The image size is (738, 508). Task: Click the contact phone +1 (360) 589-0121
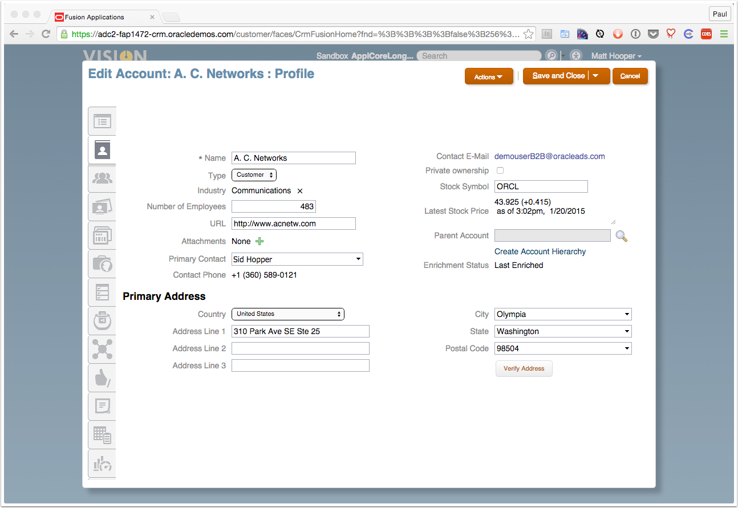(x=264, y=275)
